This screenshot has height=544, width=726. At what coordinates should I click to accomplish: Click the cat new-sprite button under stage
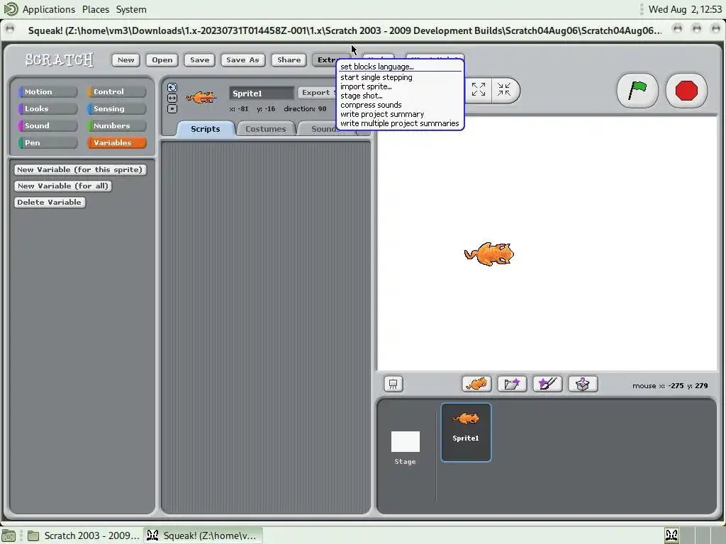[476, 384]
